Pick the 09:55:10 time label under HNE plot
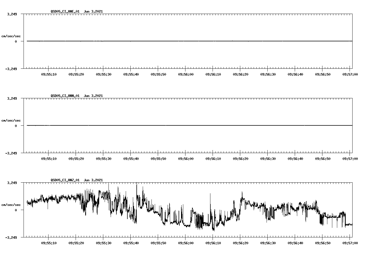The width and height of the screenshot is (372, 253). coord(49,74)
